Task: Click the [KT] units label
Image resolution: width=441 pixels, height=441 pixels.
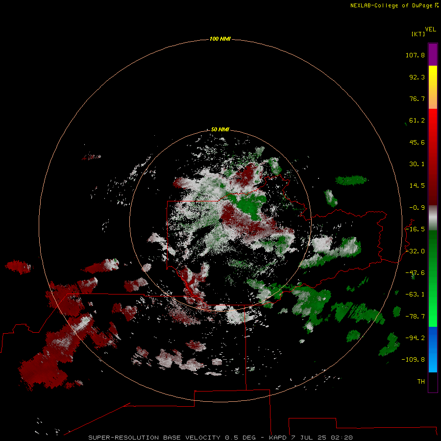Action: (418, 34)
